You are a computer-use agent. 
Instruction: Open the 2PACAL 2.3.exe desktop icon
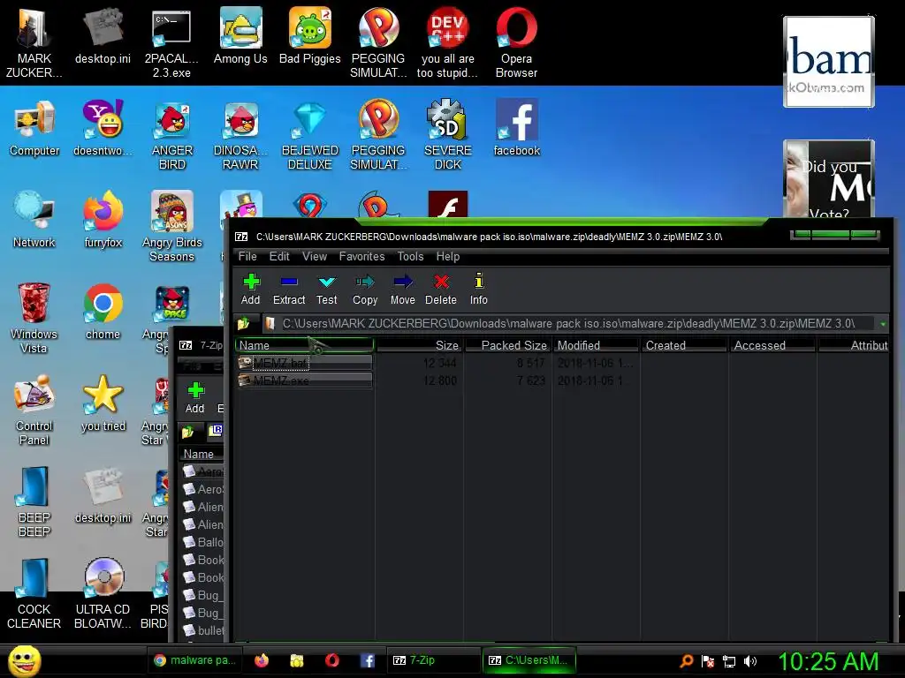point(171,43)
